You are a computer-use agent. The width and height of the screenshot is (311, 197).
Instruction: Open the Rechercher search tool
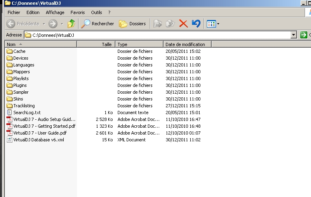98,24
